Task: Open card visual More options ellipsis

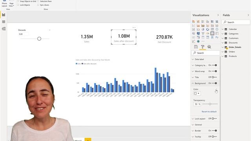Action: [134, 28]
